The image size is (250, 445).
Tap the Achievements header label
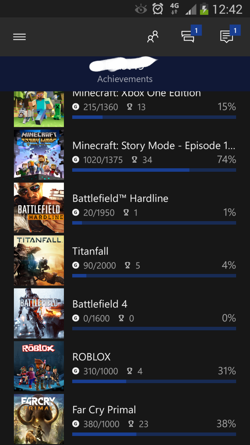point(125,79)
